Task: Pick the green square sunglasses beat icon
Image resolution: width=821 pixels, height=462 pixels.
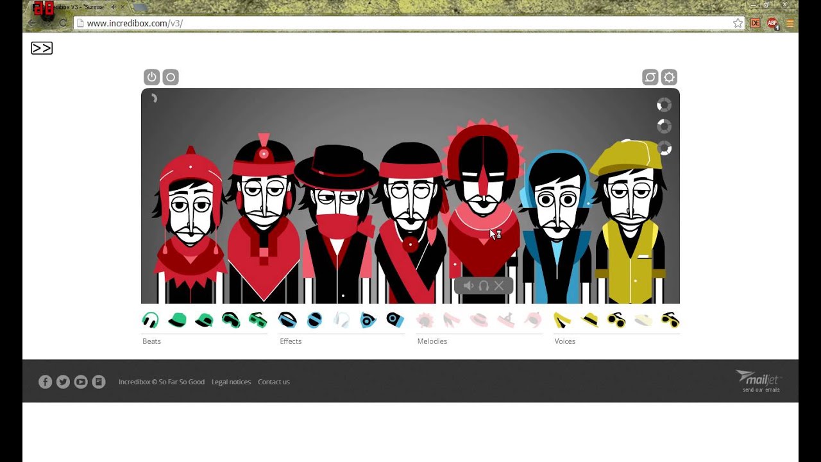Action: click(x=258, y=320)
